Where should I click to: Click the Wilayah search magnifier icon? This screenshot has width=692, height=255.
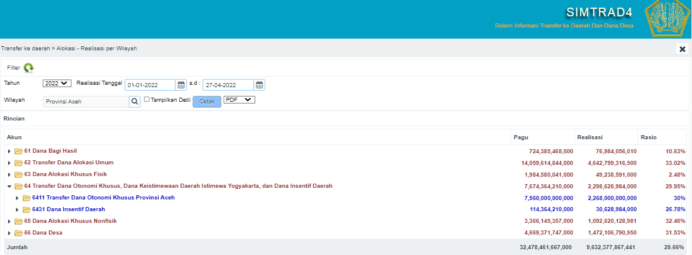tap(135, 102)
